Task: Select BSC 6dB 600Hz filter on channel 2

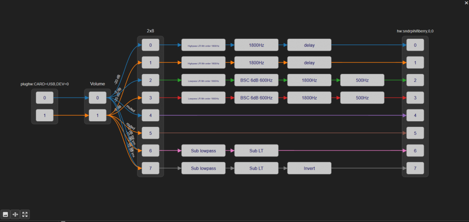Action: coord(257,81)
